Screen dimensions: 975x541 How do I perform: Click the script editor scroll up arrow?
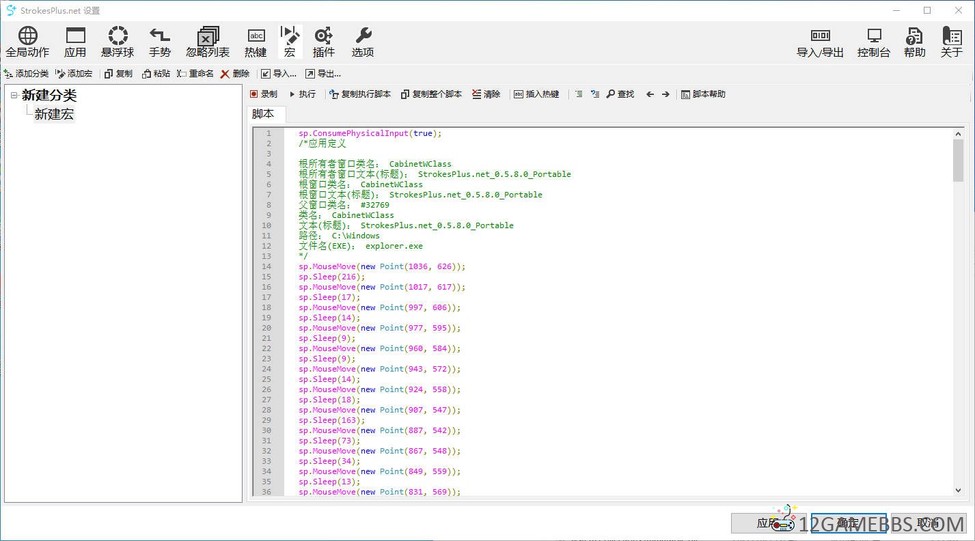coord(958,134)
